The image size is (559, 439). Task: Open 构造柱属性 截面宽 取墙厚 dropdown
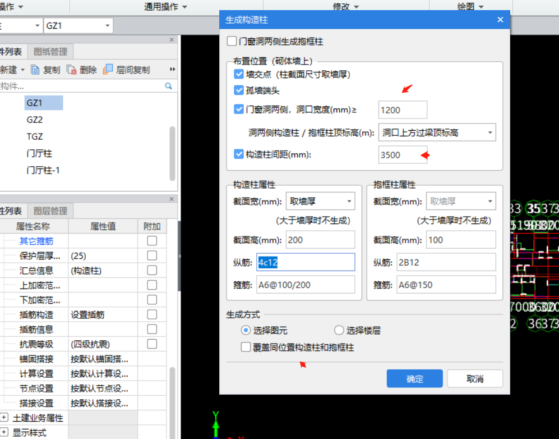(349, 202)
